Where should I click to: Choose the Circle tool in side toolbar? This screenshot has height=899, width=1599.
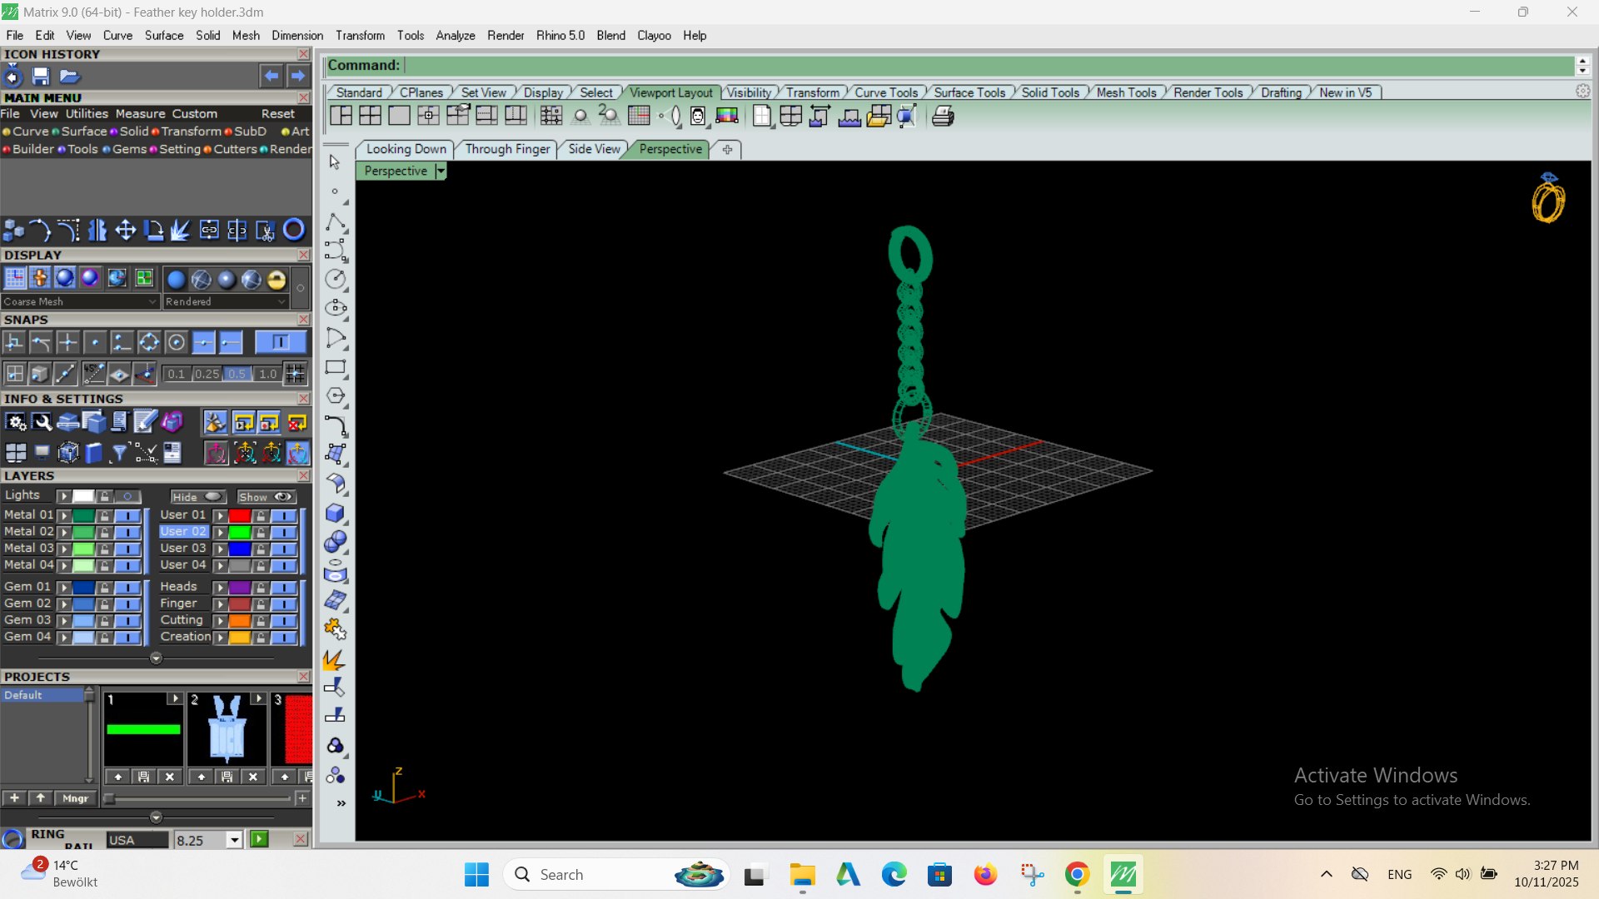[336, 279]
